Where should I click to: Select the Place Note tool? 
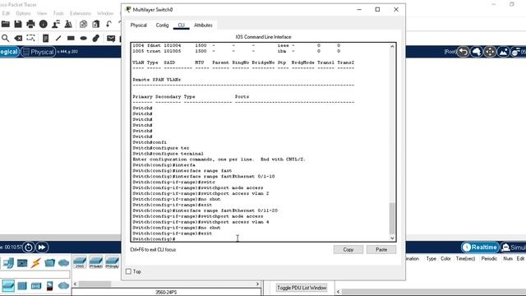[x=46, y=39]
